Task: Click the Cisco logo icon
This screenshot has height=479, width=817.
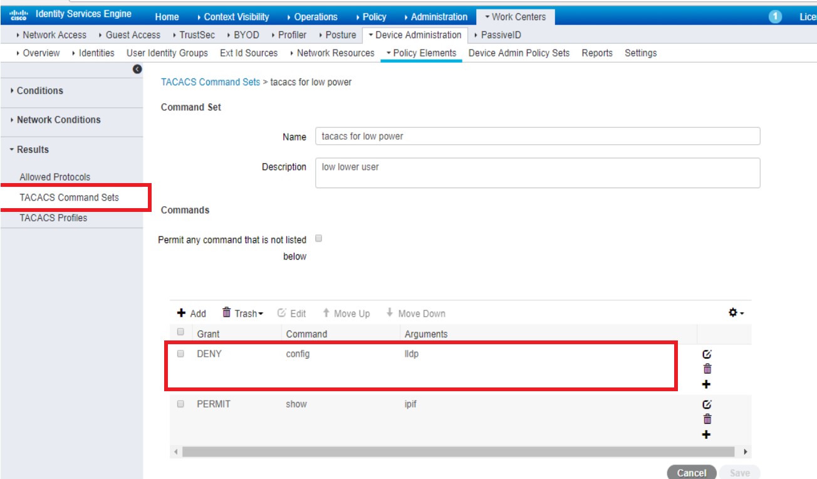Action: pos(19,15)
